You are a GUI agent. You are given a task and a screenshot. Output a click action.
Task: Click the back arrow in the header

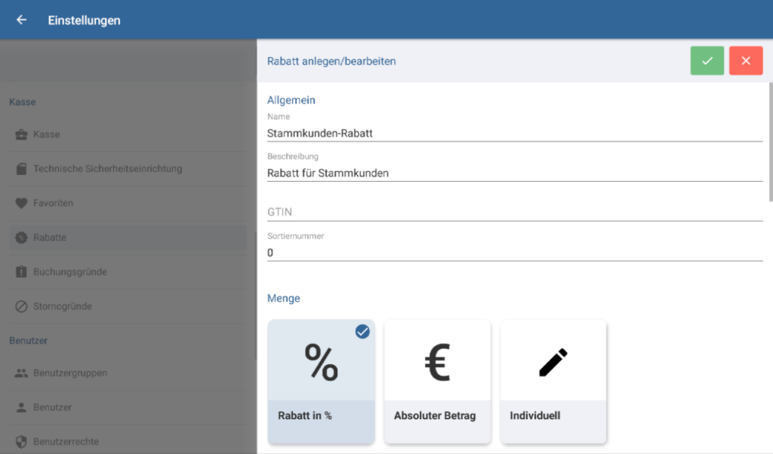pos(21,20)
